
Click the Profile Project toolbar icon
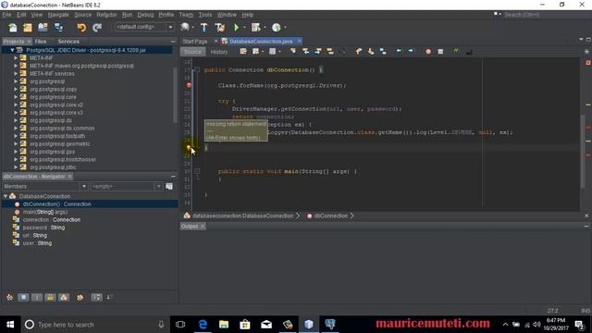(277, 28)
